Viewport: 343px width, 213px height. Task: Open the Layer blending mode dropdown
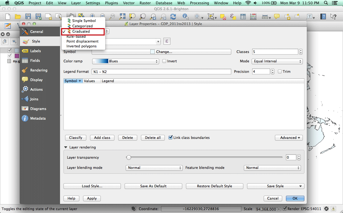tap(154, 168)
